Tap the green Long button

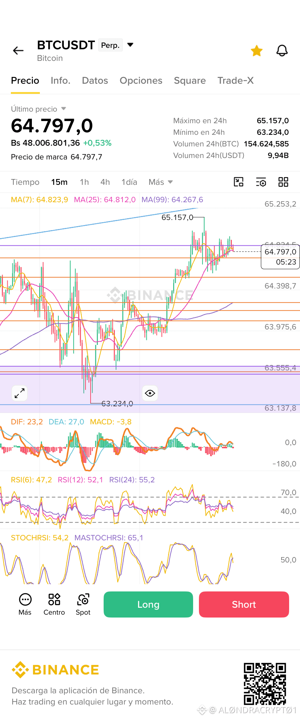coord(148,604)
